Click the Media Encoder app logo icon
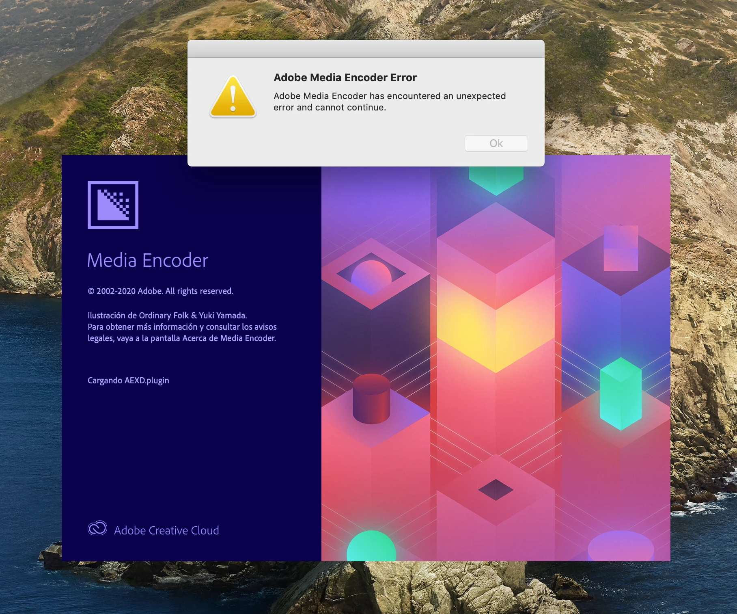The width and height of the screenshot is (737, 614). [113, 205]
